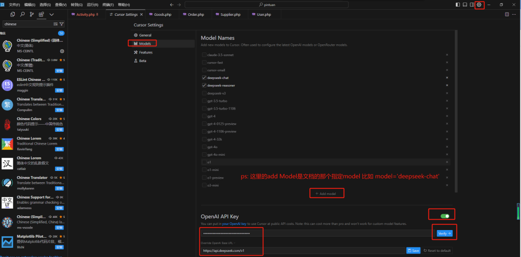The image size is (521, 257).
Task: Enable o1-mini model checkbox
Action: click(204, 169)
